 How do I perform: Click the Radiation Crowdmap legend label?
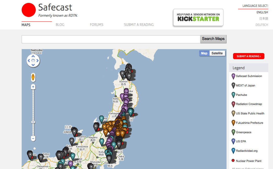(249, 104)
